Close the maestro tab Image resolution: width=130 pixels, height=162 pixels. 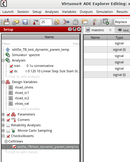(x=110, y=30)
